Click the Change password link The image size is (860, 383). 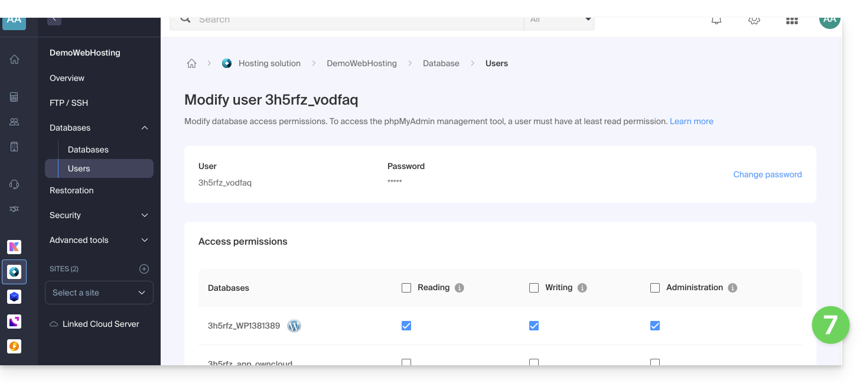pos(767,174)
